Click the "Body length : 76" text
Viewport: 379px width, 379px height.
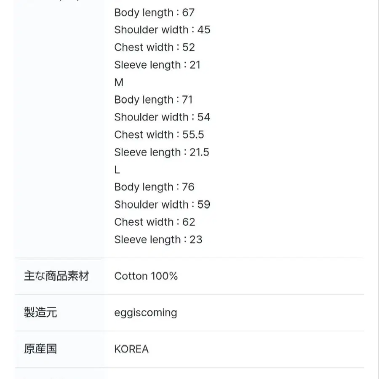coord(154,187)
